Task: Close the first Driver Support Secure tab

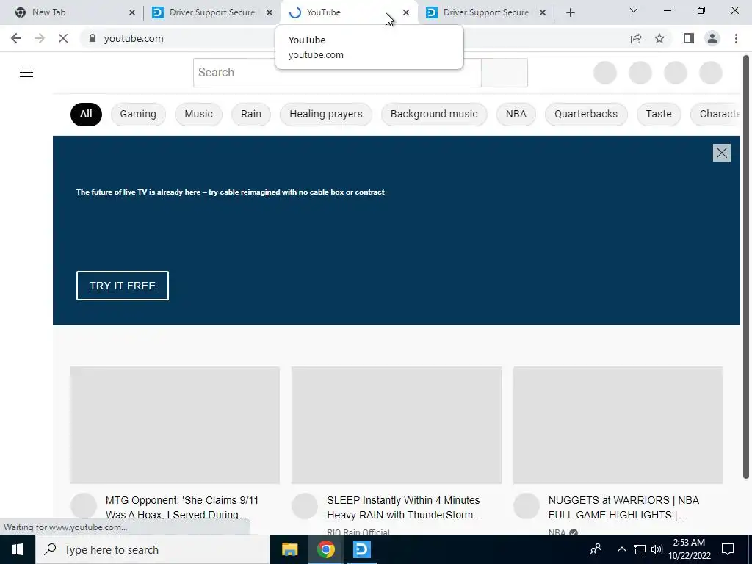Action: tap(270, 12)
